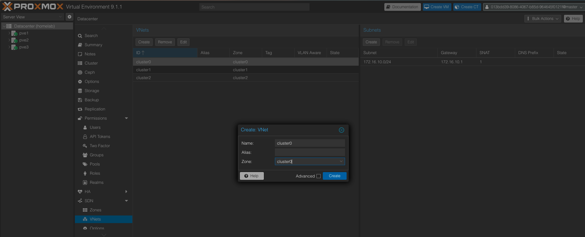585x237 pixels.
Task: Click the Proxmox logo icon
Action: click(7, 7)
